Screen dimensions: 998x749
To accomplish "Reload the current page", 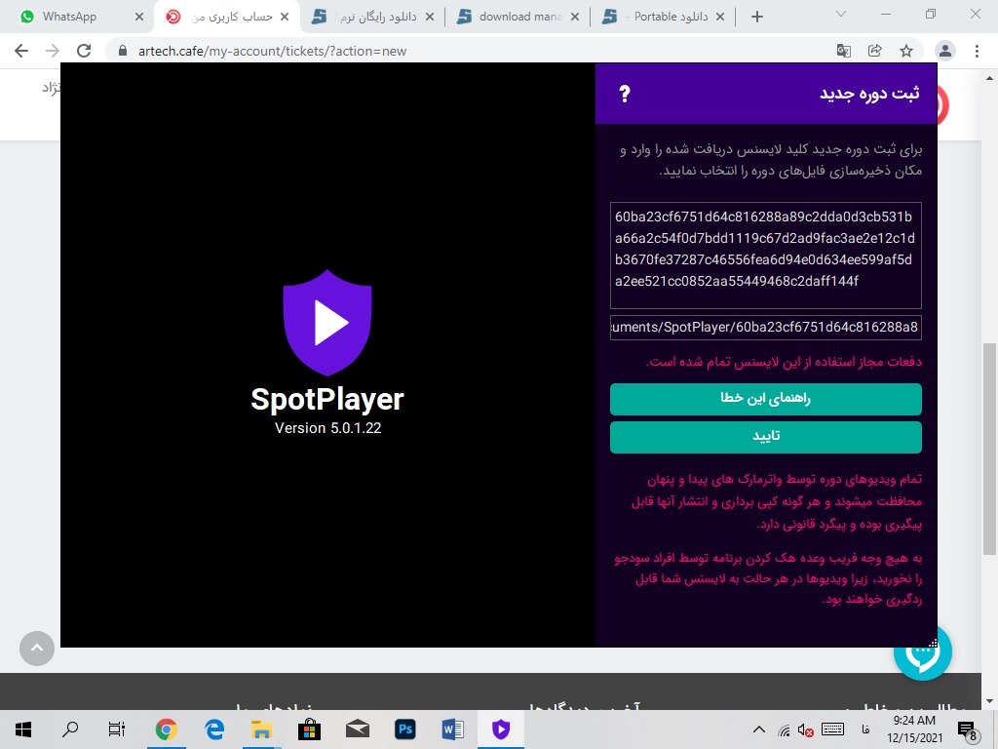I will [84, 51].
